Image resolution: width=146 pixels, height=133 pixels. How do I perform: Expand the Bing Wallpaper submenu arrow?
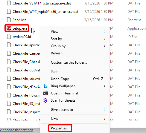point(104,86)
